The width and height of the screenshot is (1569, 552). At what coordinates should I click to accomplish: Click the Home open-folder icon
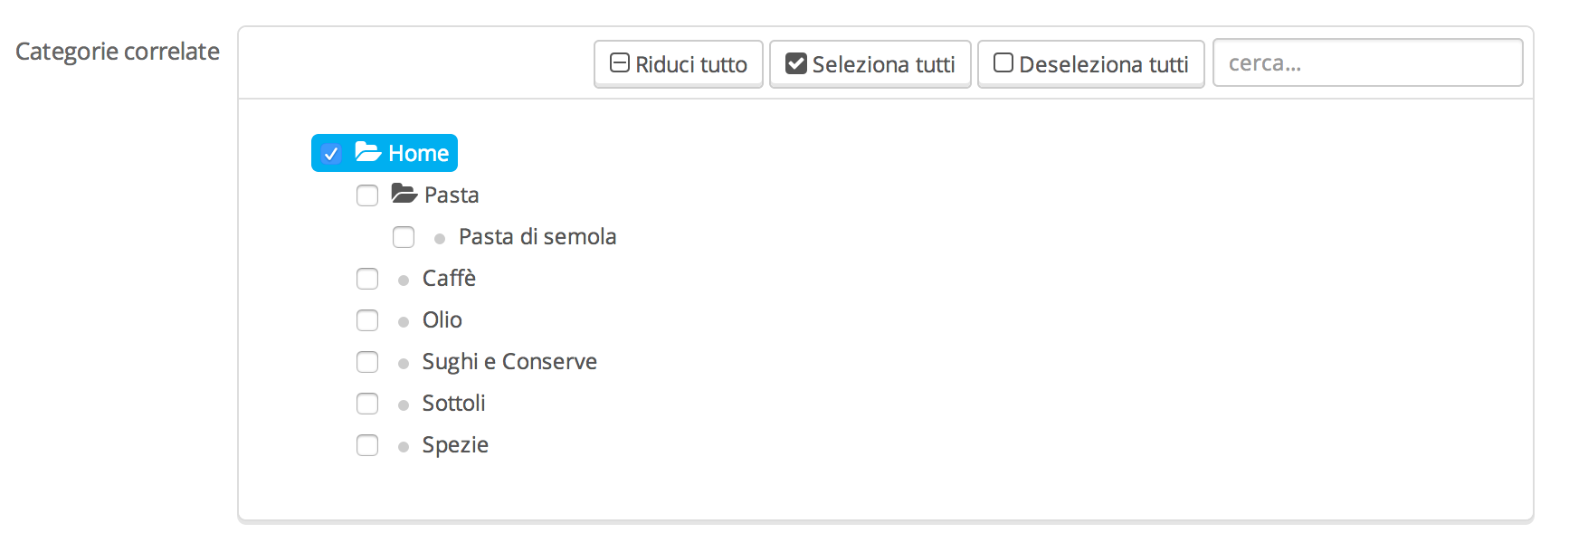pos(367,152)
